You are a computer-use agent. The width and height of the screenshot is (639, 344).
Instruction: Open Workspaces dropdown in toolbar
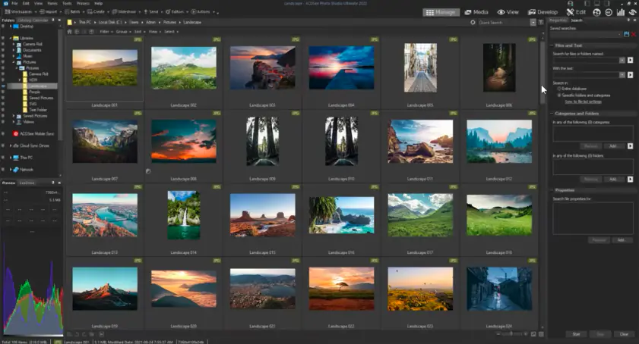pos(20,12)
